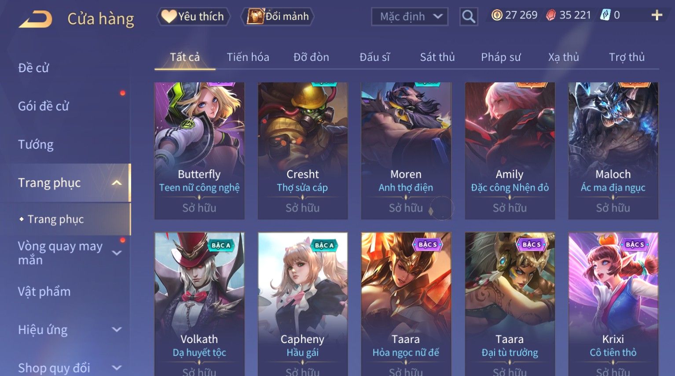Switch to the Pháp sư tab
The height and width of the screenshot is (376, 675).
coord(501,57)
